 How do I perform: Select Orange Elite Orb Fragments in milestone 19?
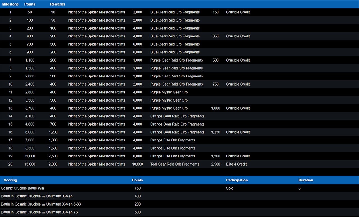pos(173,156)
